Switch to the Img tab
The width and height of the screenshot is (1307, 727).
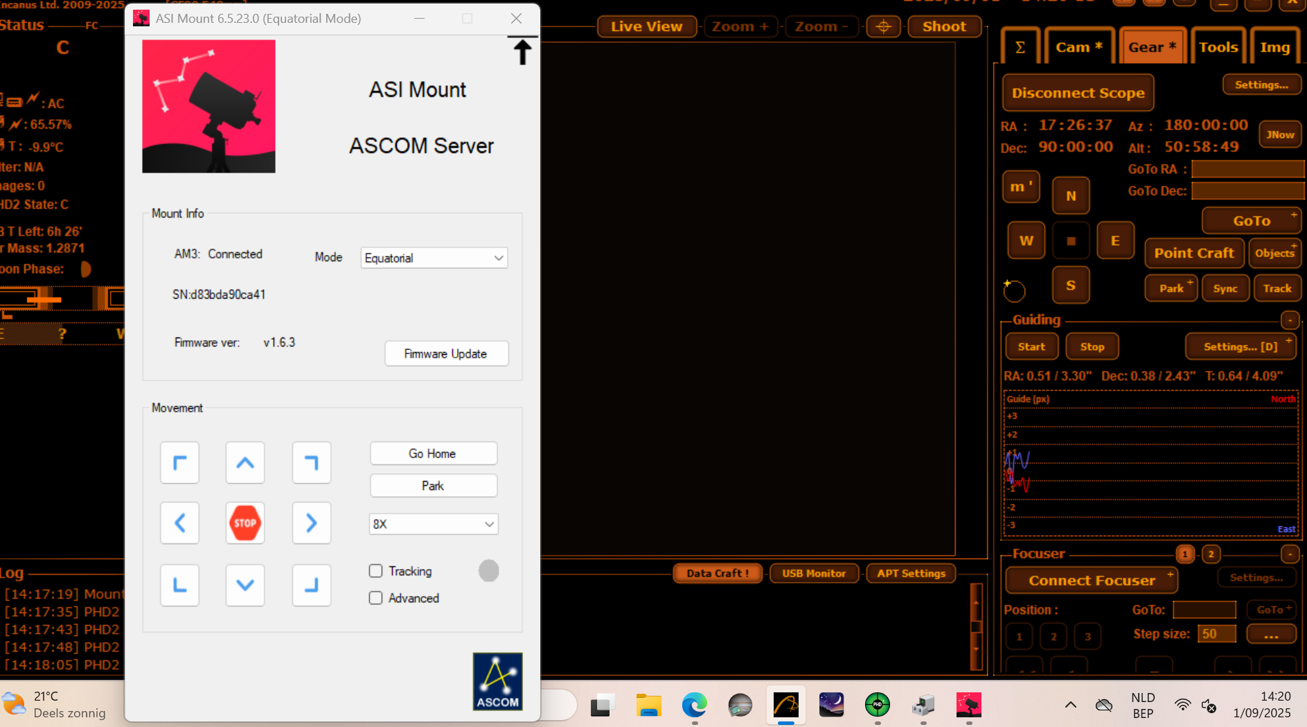point(1274,47)
